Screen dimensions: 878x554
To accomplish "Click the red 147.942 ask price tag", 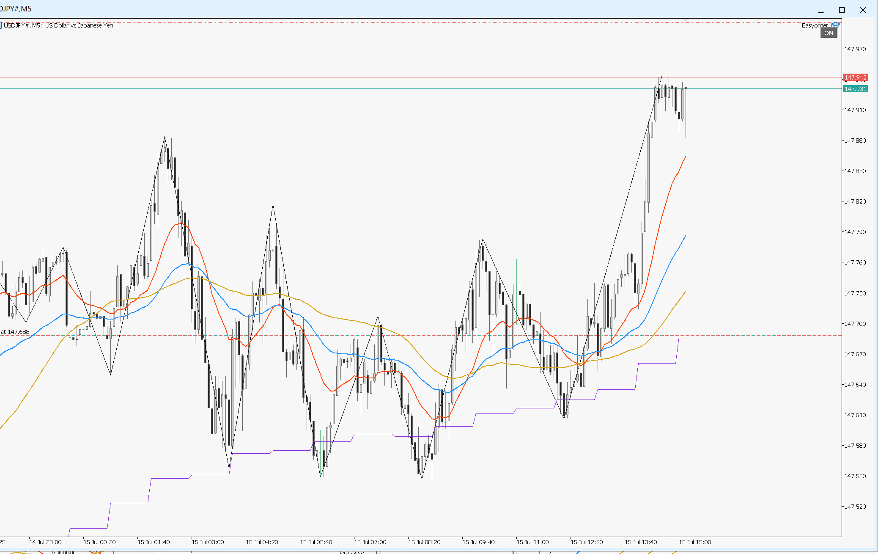I will (x=855, y=77).
